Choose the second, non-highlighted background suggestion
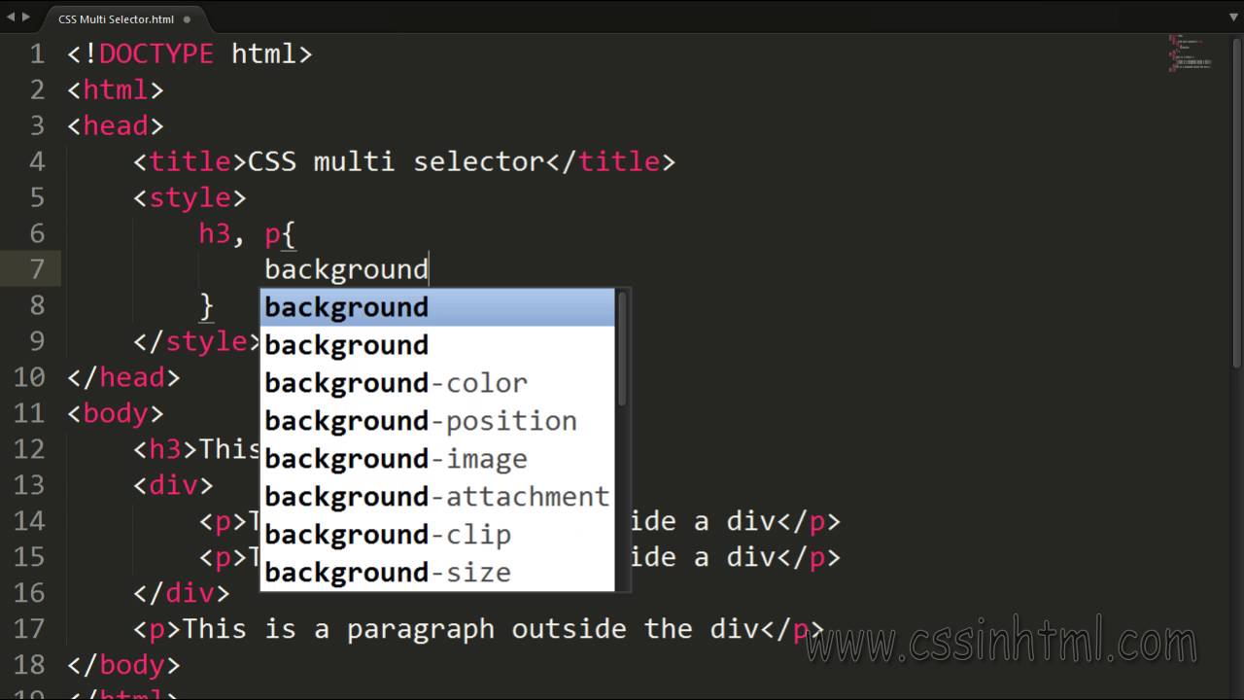1244x700 pixels. click(x=437, y=345)
